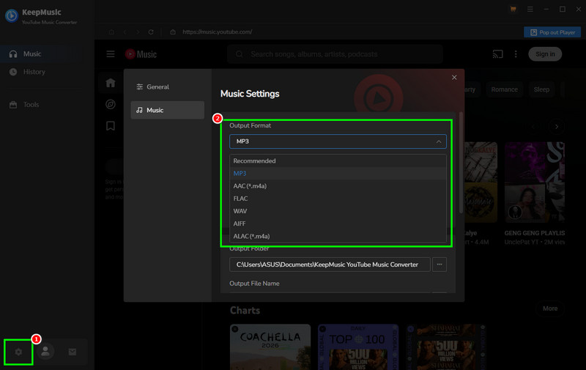Open the cast to device icon
Image resolution: width=586 pixels, height=370 pixels.
497,54
